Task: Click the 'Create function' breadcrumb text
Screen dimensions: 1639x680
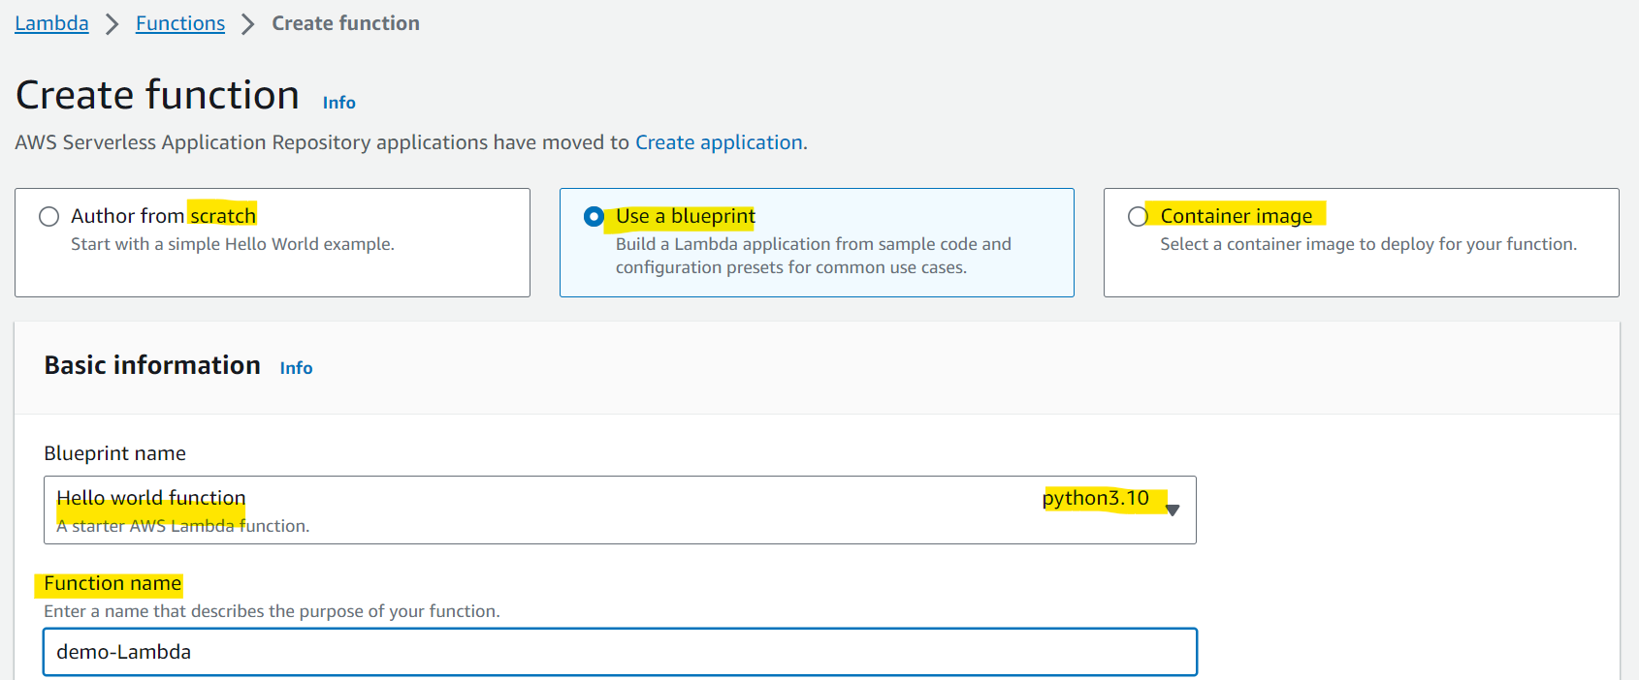Action: click(345, 23)
